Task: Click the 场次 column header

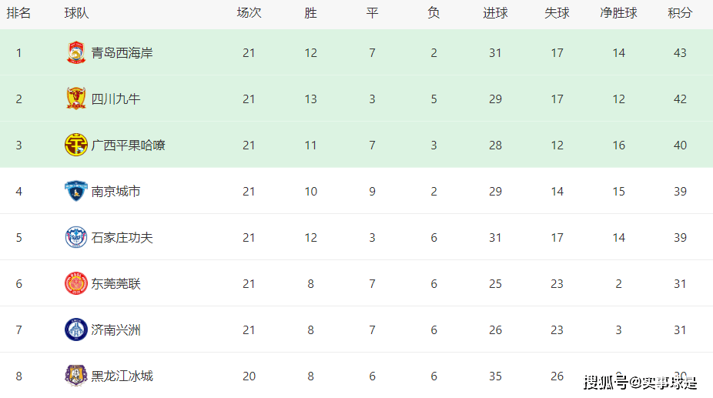Action: pyautogui.click(x=249, y=13)
